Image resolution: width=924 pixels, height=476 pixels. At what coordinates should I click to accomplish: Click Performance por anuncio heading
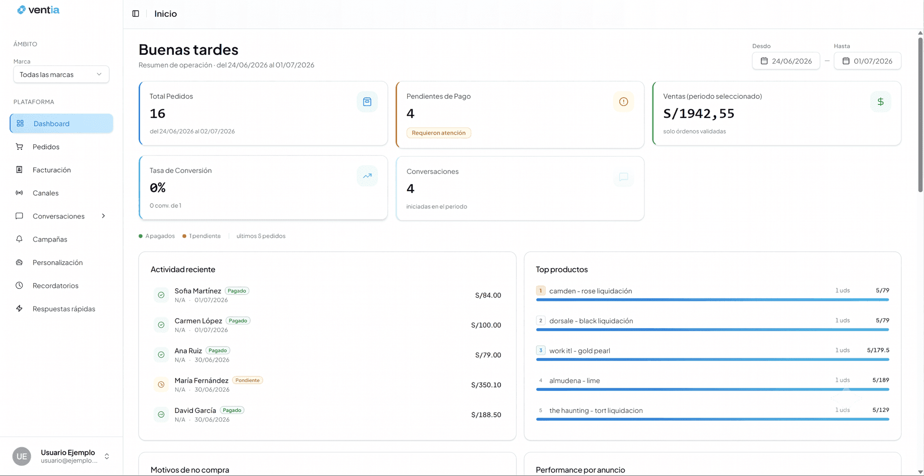580,470
